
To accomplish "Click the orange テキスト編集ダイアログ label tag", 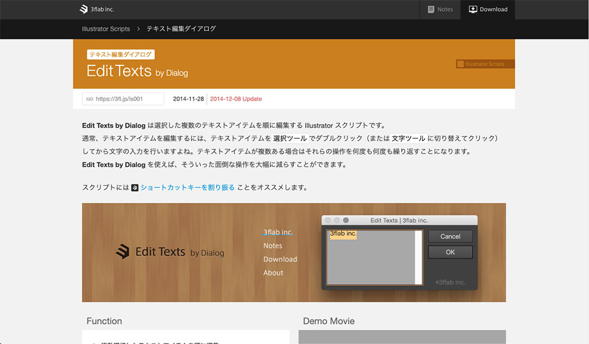I will 121,55.
